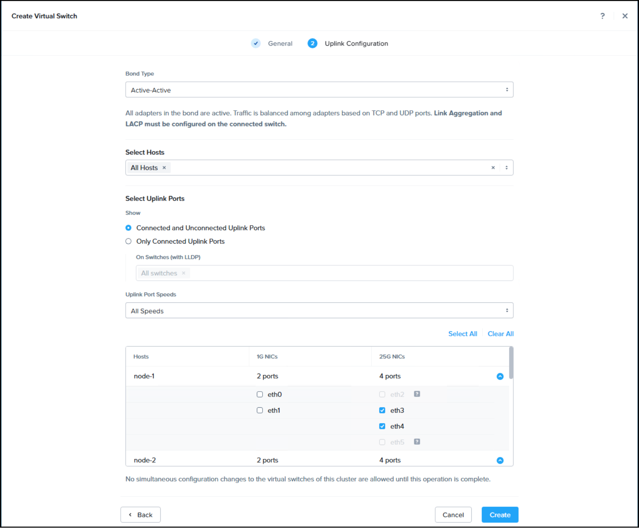Click the info icon next to eth2
Image resolution: width=639 pixels, height=528 pixels.
[x=417, y=394]
